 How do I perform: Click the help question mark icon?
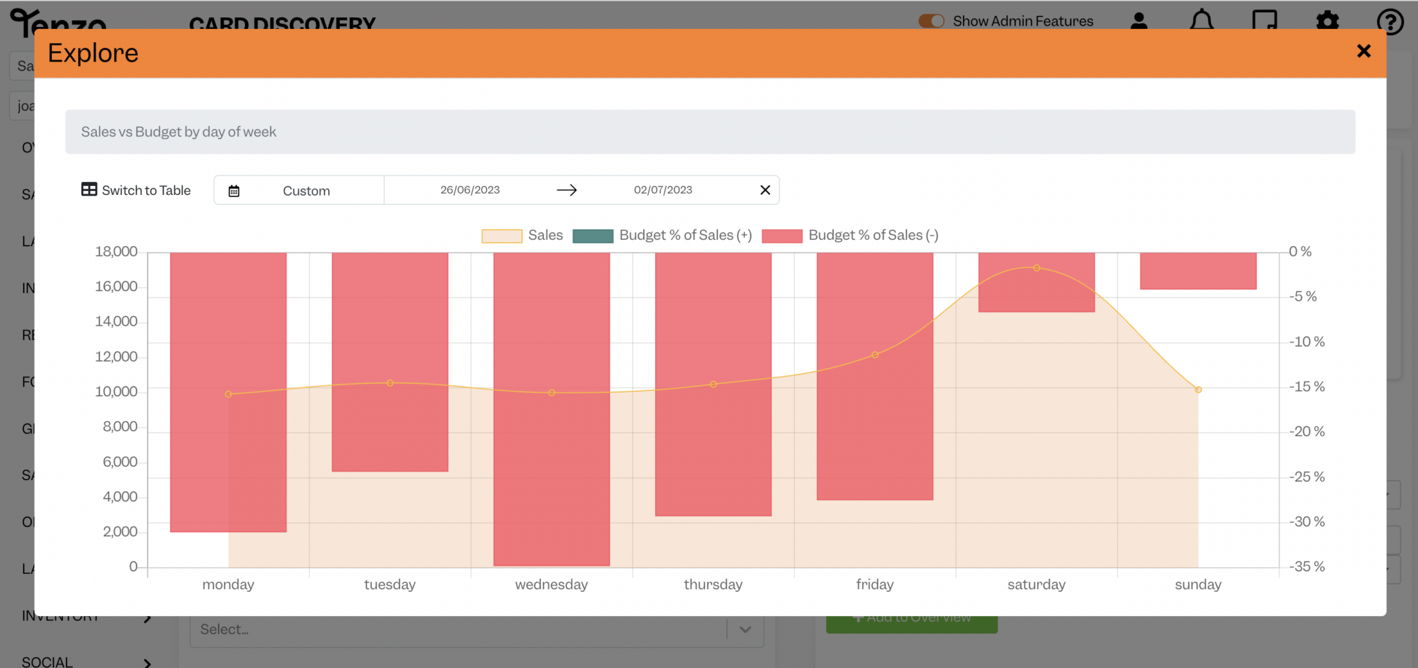pyautogui.click(x=1390, y=22)
